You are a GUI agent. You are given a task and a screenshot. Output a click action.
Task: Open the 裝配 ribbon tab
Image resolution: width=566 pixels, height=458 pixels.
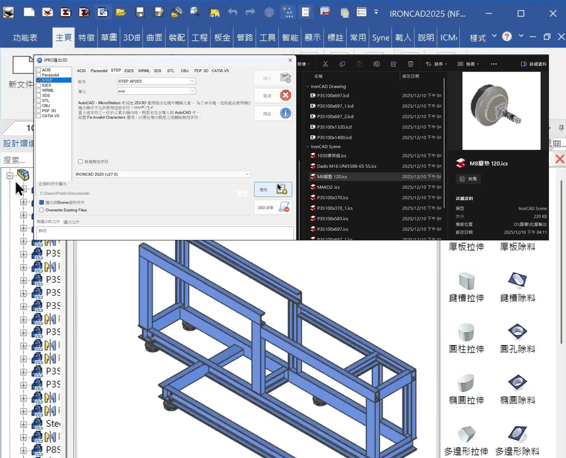(x=177, y=37)
